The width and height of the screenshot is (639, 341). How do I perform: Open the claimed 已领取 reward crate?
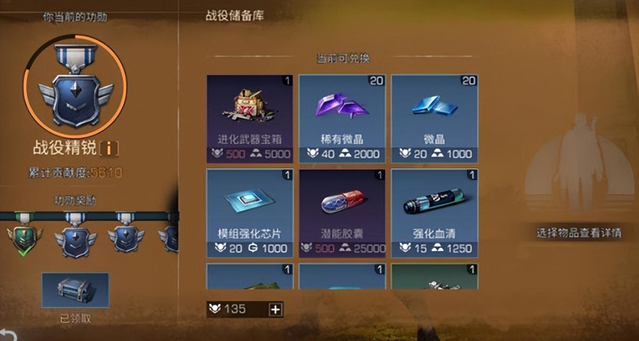pyautogui.click(x=75, y=290)
